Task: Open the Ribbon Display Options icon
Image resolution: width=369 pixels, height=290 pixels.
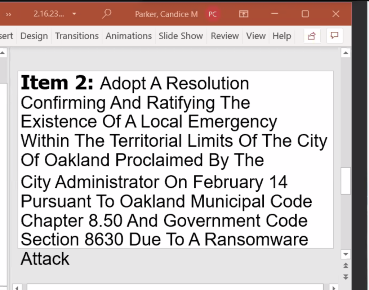Action: pyautogui.click(x=244, y=14)
